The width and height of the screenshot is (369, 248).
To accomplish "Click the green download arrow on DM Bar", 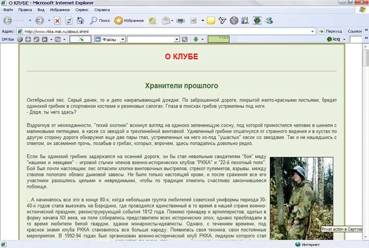I will (196, 39).
